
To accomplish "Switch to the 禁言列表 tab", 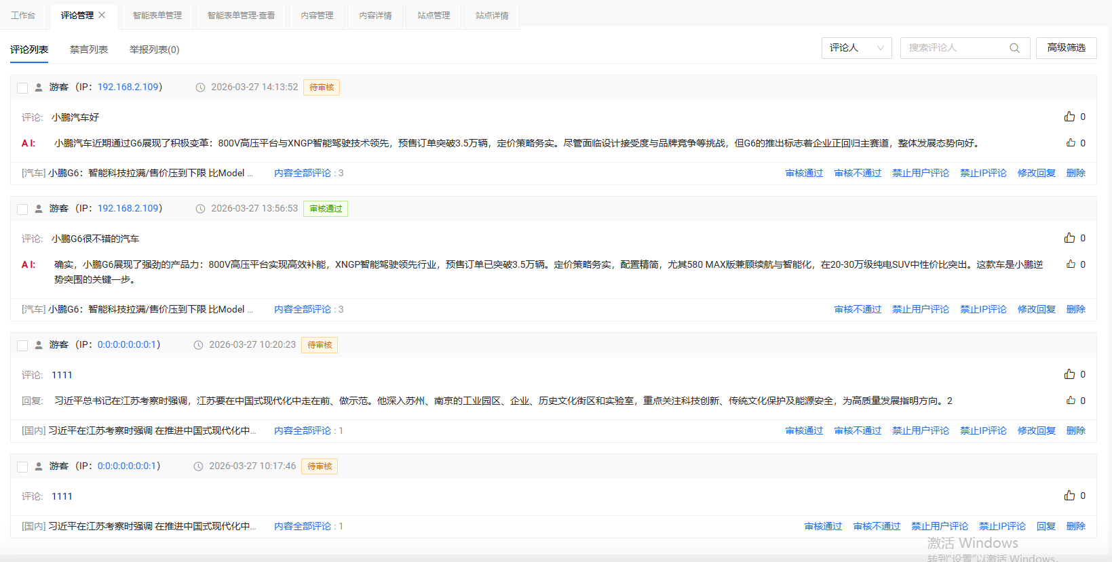I will coord(89,49).
